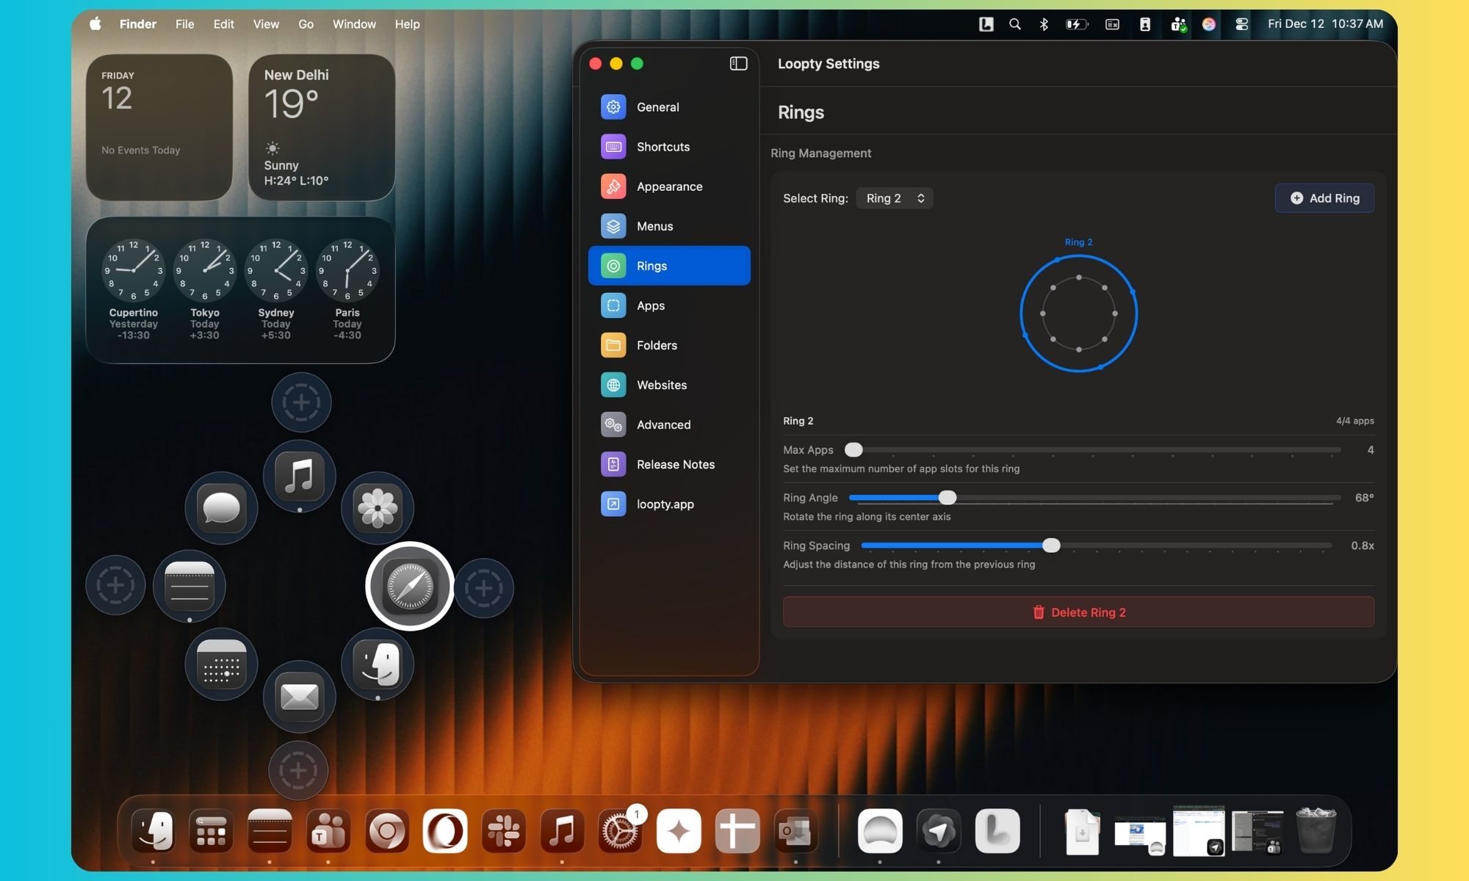Activate Siri from the menu bar
Image resolution: width=1469 pixels, height=881 pixels.
coord(1208,24)
